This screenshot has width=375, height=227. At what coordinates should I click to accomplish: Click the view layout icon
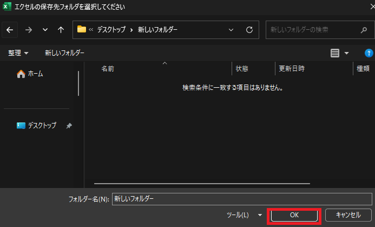point(335,53)
